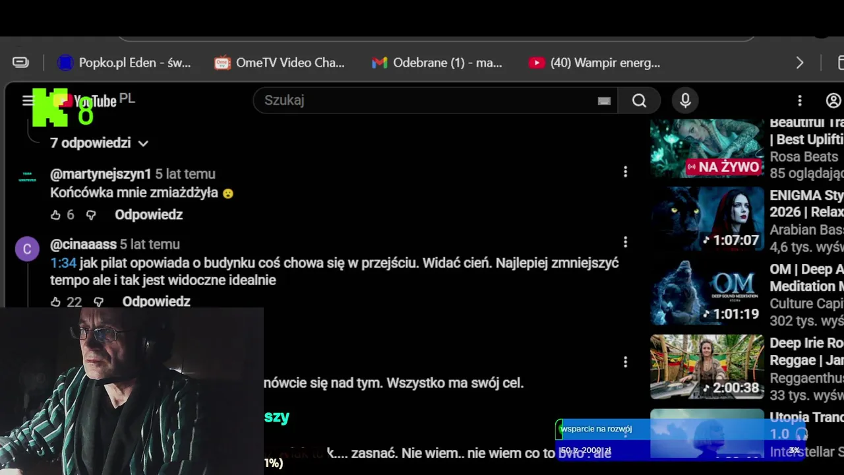Image resolution: width=844 pixels, height=475 pixels.
Task: Open the Rosa Beats channel name
Action: click(804, 157)
